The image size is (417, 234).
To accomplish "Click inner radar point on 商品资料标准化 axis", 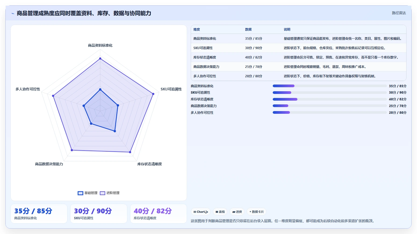I will (100, 89).
